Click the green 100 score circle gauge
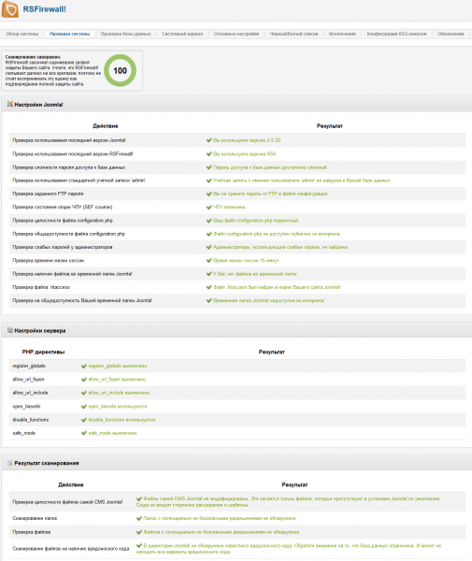The width and height of the screenshot is (472, 561). click(x=121, y=70)
